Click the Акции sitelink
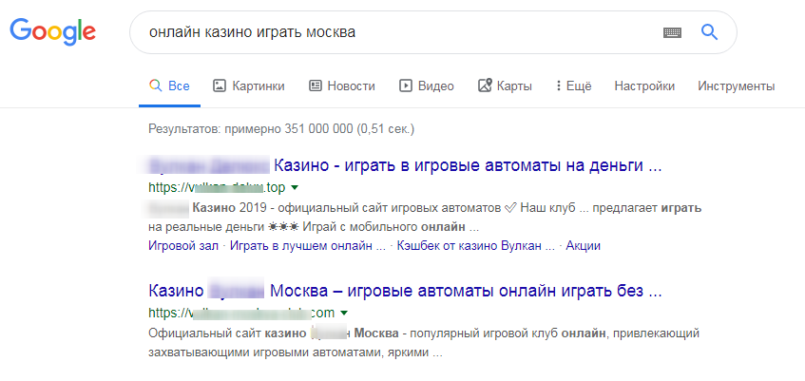 tap(584, 245)
